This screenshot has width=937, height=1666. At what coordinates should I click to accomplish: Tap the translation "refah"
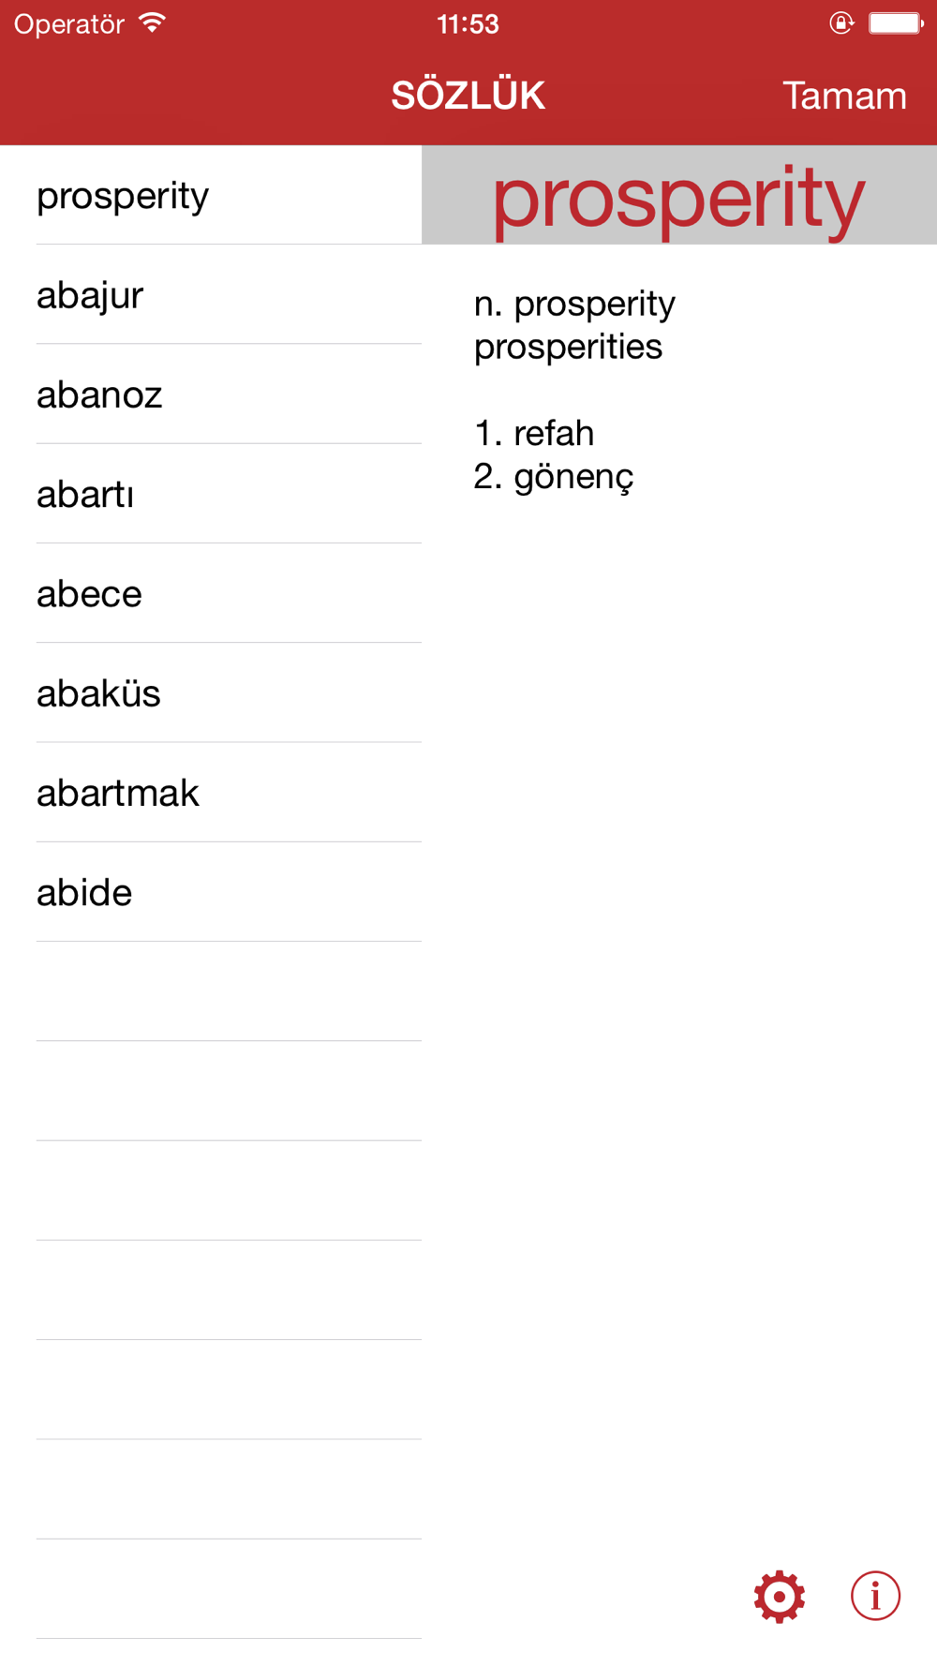pos(553,433)
